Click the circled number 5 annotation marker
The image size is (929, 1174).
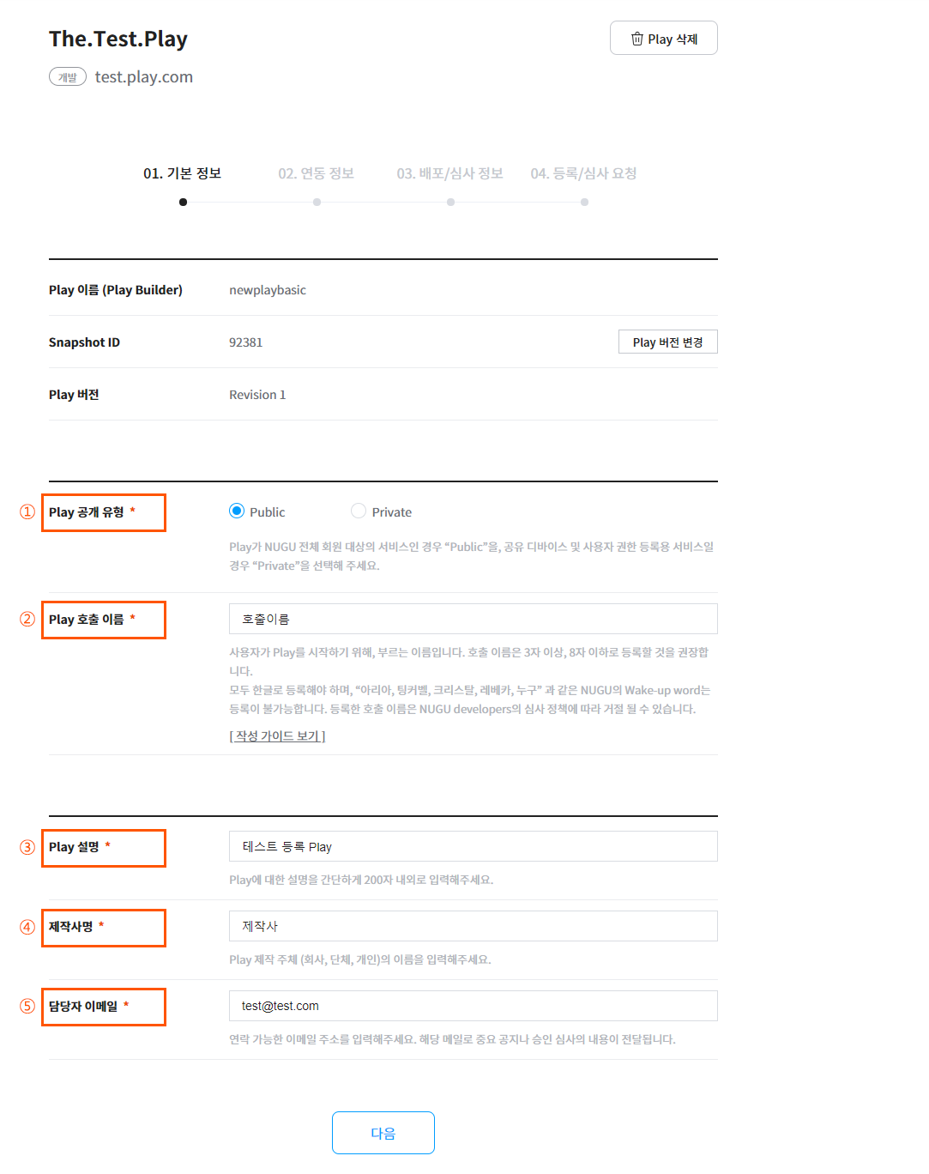pos(27,1007)
